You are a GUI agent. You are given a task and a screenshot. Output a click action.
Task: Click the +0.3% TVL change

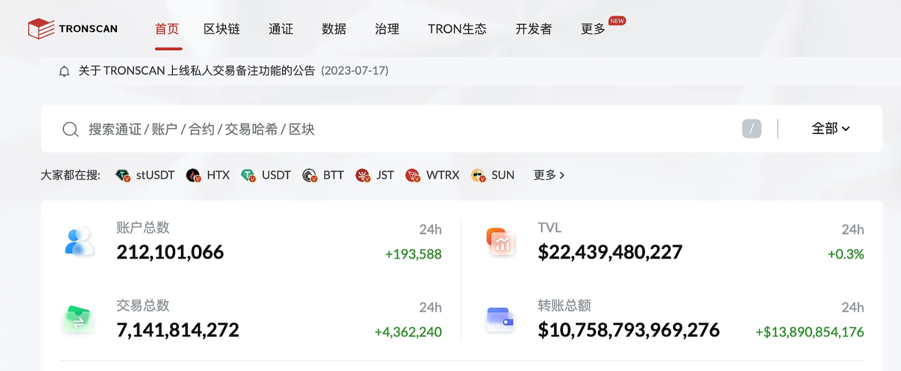846,254
